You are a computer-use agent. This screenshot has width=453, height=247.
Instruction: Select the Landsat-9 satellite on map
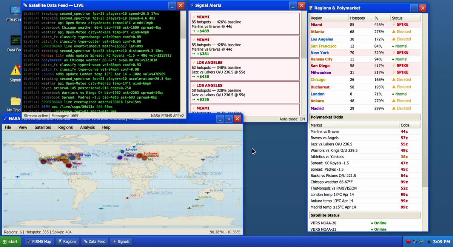coord(197,199)
